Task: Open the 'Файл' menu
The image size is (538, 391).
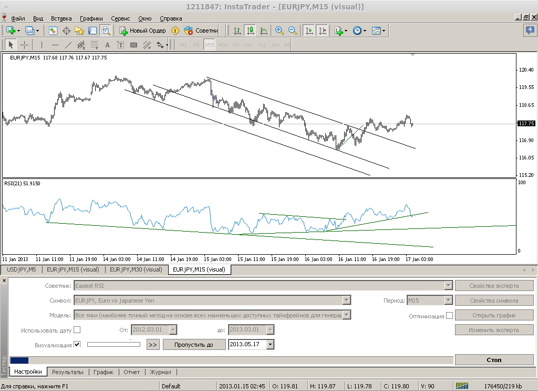Action: [x=18, y=18]
